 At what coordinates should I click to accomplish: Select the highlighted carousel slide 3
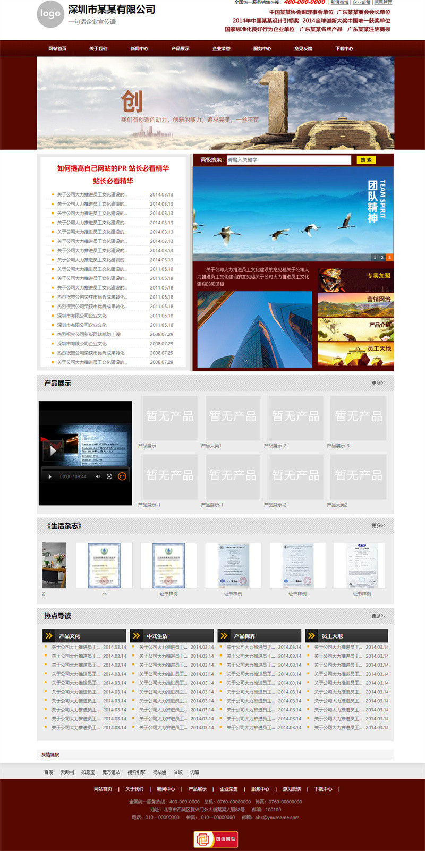389,258
